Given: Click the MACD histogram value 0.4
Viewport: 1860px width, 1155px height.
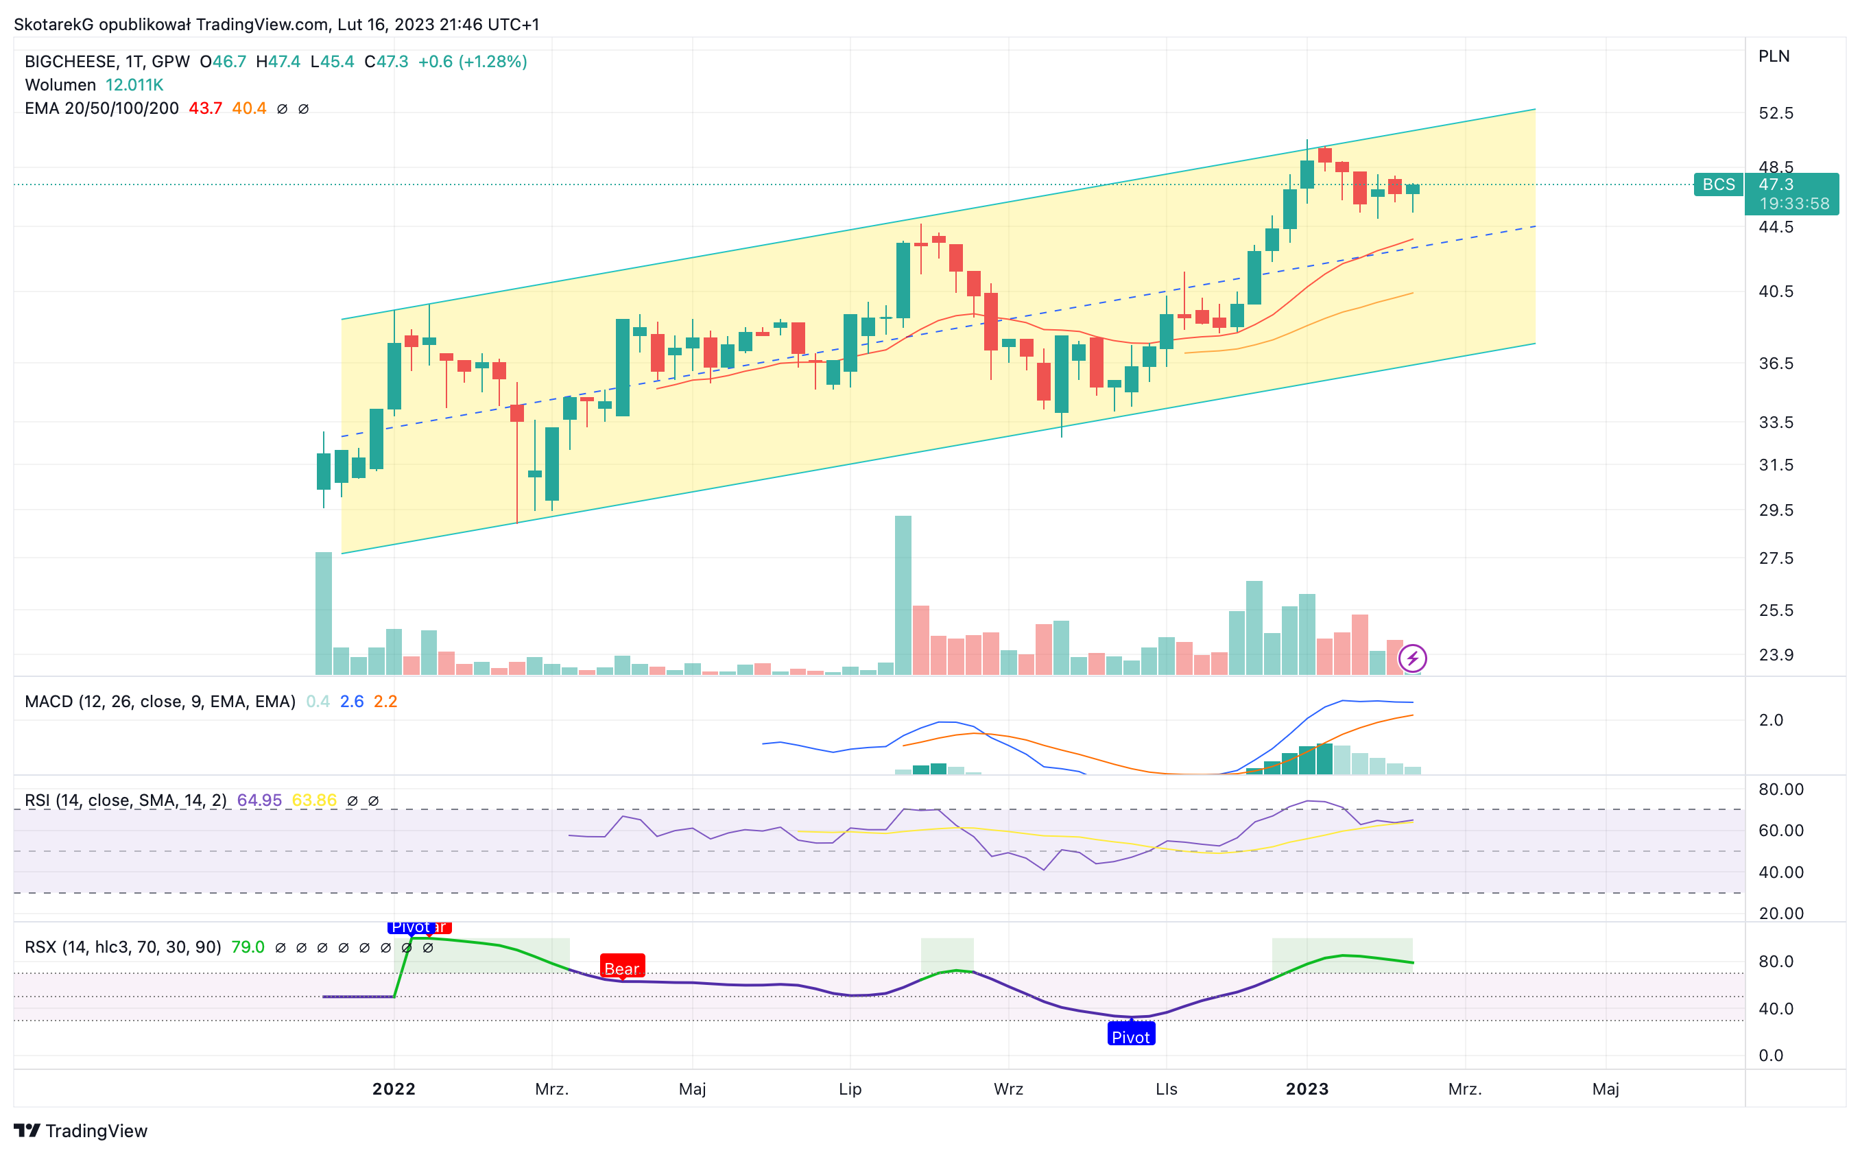Looking at the screenshot, I should (x=318, y=701).
